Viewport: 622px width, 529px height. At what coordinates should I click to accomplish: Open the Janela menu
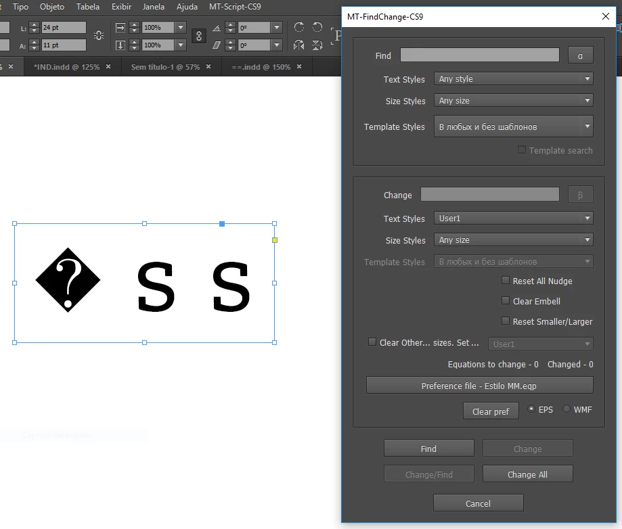pyautogui.click(x=154, y=6)
